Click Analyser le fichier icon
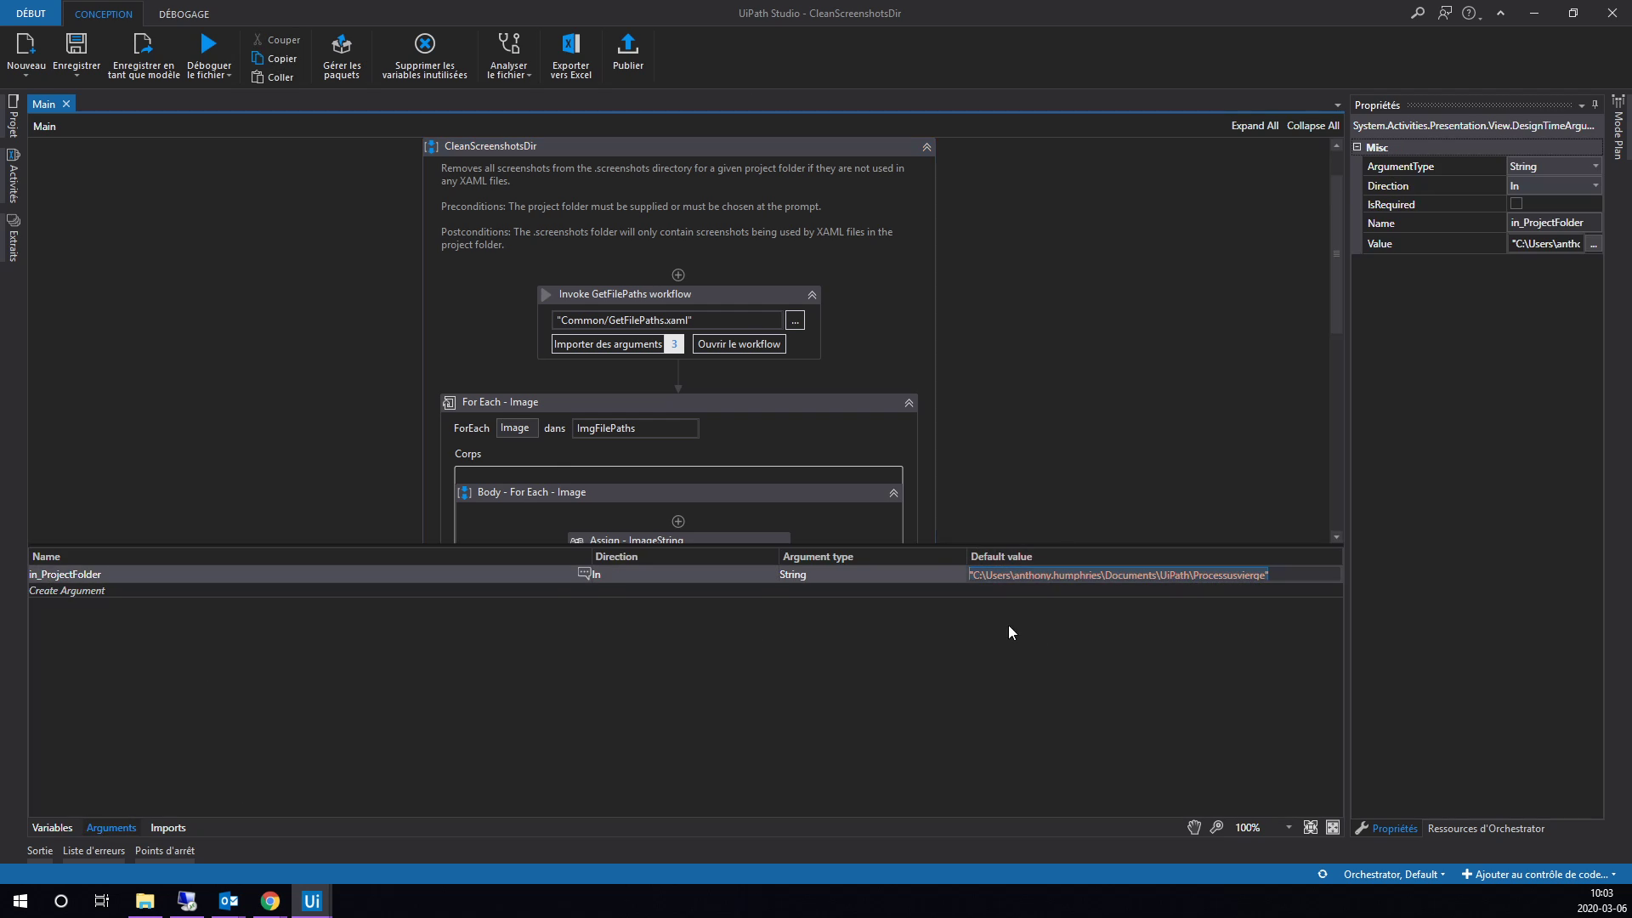Screen dimensions: 1632x918 pyautogui.click(x=508, y=43)
